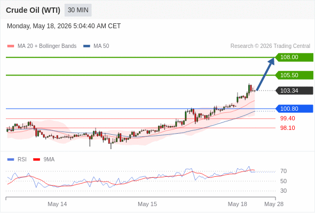Click the May 18 date axis label
This screenshot has width=315, height=213.
[237, 204]
